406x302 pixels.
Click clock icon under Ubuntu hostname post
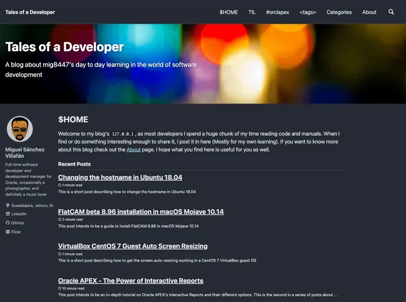click(60, 185)
